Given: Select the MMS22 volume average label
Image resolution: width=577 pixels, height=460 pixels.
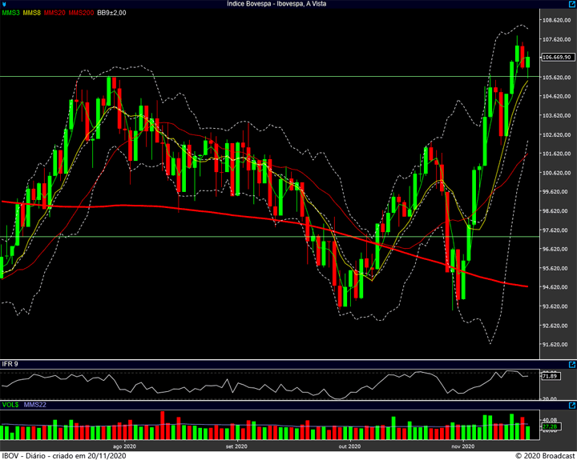Looking at the screenshot, I should click(35, 406).
